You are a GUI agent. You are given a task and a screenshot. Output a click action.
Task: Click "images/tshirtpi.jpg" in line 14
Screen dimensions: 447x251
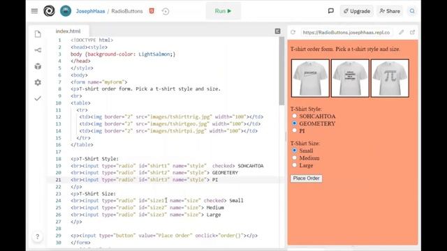coord(177,131)
